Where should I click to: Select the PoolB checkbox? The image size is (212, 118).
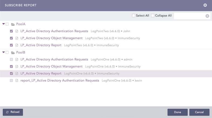click(7, 52)
